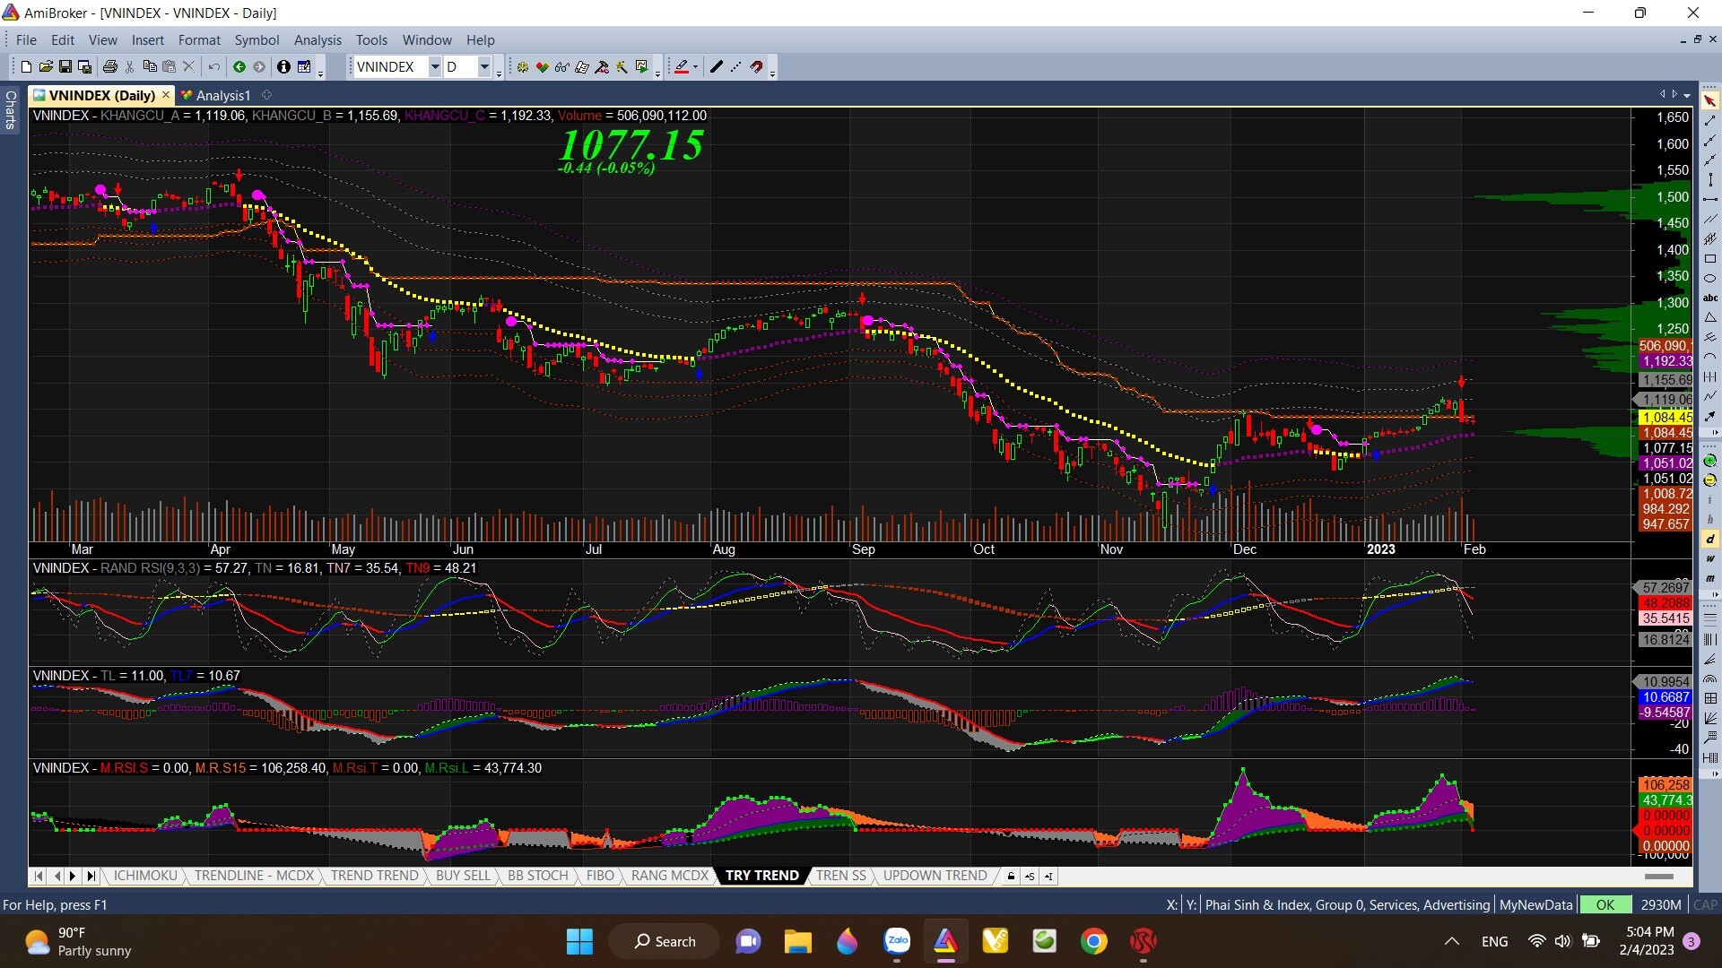Switch to the BB STOCH sheet tab
Viewport: 1722px width, 968px height.
537,876
